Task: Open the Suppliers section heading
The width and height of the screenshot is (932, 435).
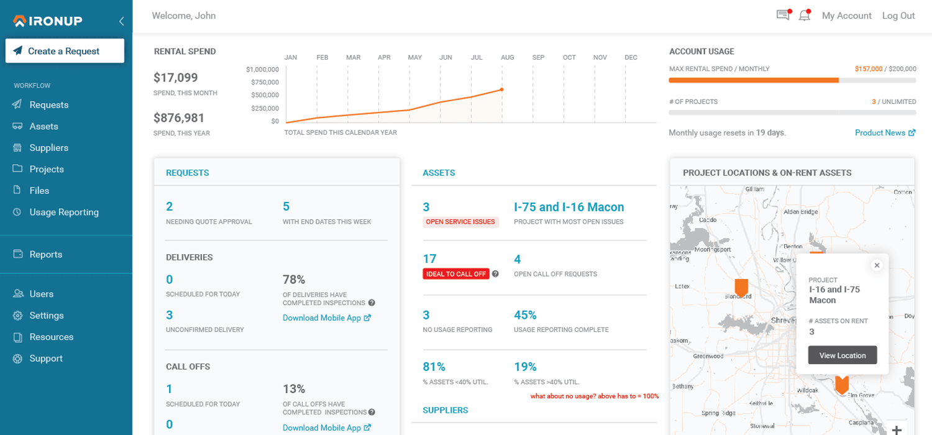Action: pyautogui.click(x=445, y=410)
